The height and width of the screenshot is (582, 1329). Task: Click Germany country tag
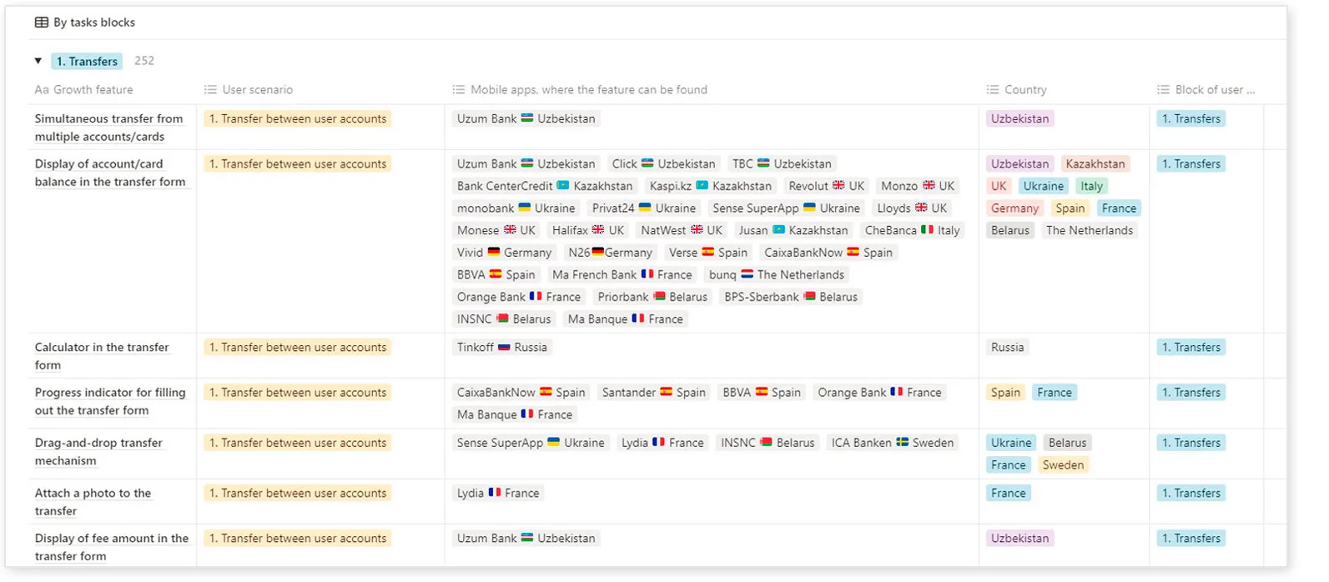click(x=1014, y=208)
